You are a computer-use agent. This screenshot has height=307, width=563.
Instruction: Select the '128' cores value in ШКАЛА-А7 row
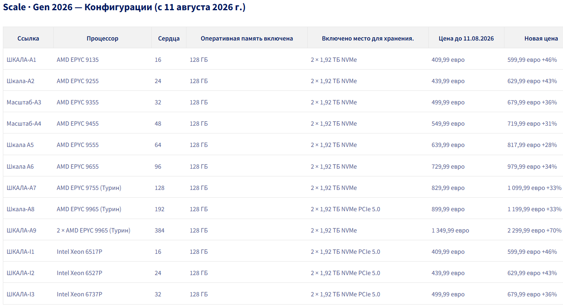tap(160, 188)
